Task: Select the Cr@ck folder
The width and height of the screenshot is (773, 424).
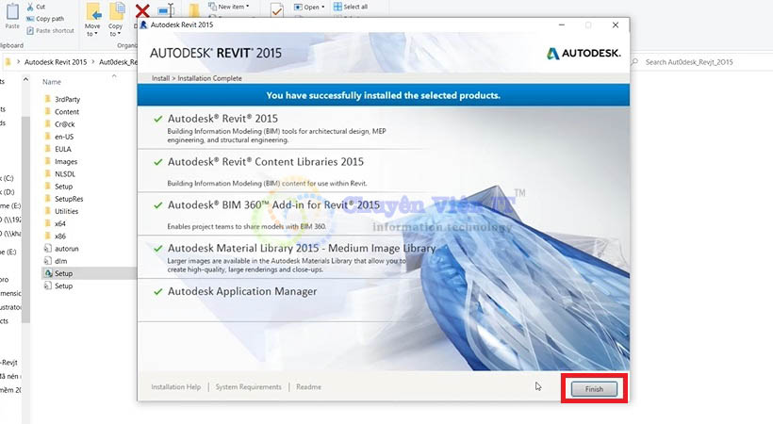Action: click(65, 124)
